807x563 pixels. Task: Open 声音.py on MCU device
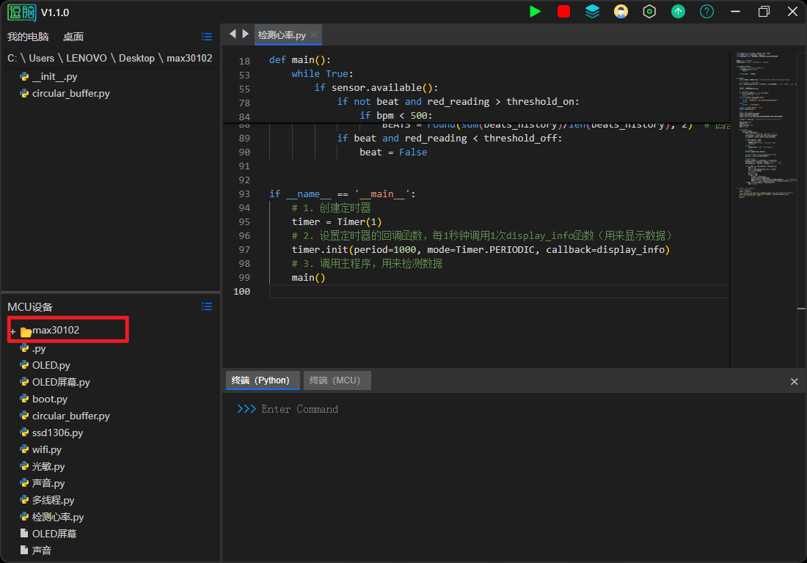[x=48, y=483]
